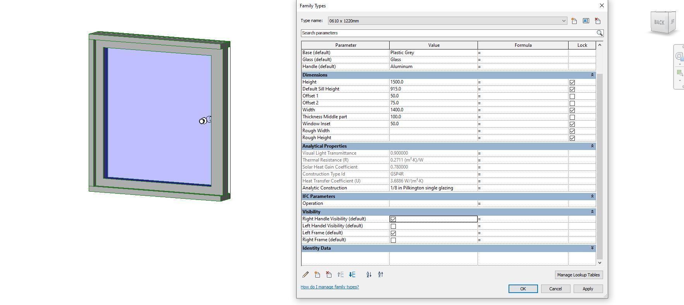This screenshot has height=305, width=684.
Task: Toggle the Lock checkbox for Rough Width
Action: [572, 131]
